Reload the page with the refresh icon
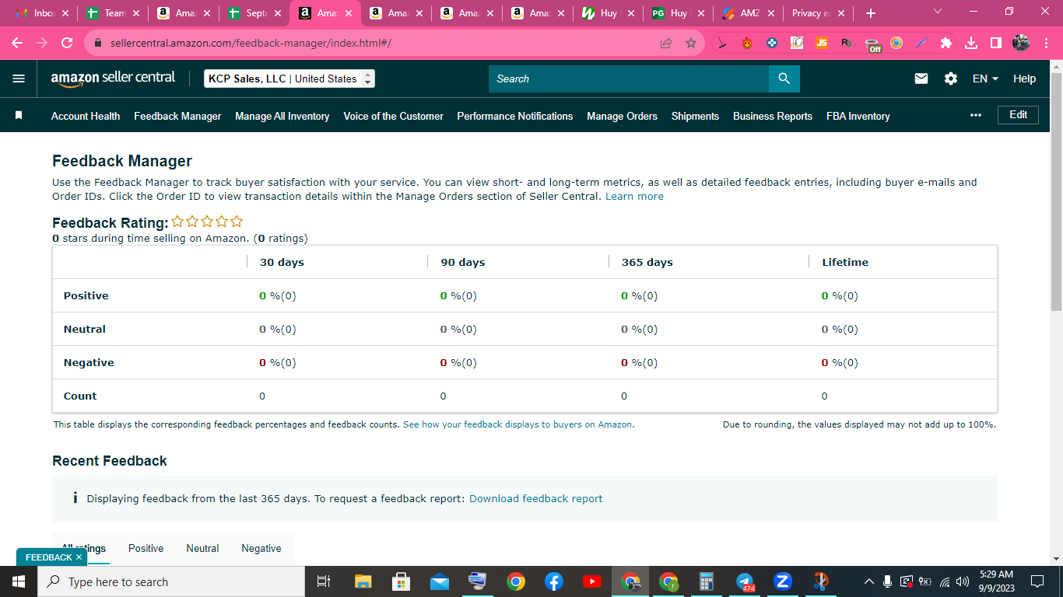Screen dimensions: 1063x597 (67, 44)
